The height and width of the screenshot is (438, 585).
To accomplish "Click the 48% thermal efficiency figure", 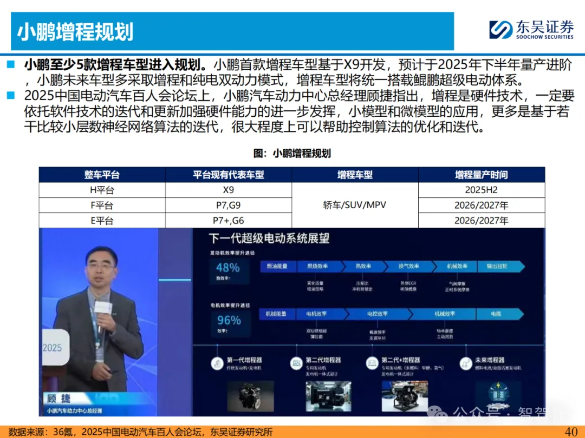I will point(228,268).
